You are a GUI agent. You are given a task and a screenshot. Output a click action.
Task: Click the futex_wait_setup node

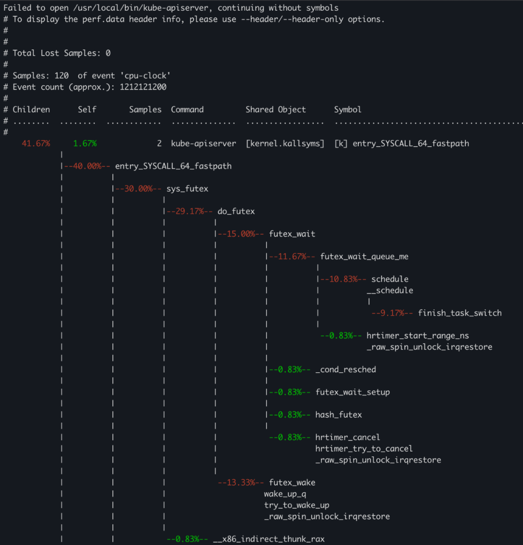[352, 392]
